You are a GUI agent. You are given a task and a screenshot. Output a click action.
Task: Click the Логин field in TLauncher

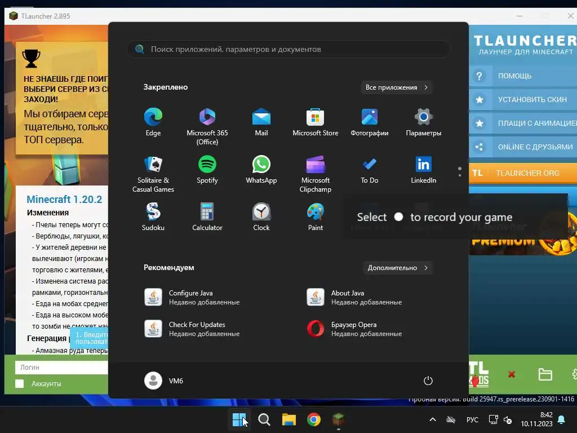pos(61,367)
